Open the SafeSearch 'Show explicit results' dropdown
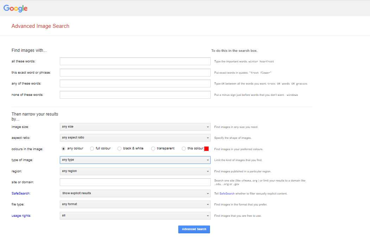This screenshot has width=370, height=240. 135,193
